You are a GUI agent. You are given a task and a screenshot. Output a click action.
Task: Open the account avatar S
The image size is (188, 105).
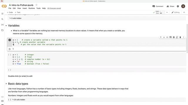(183, 6)
